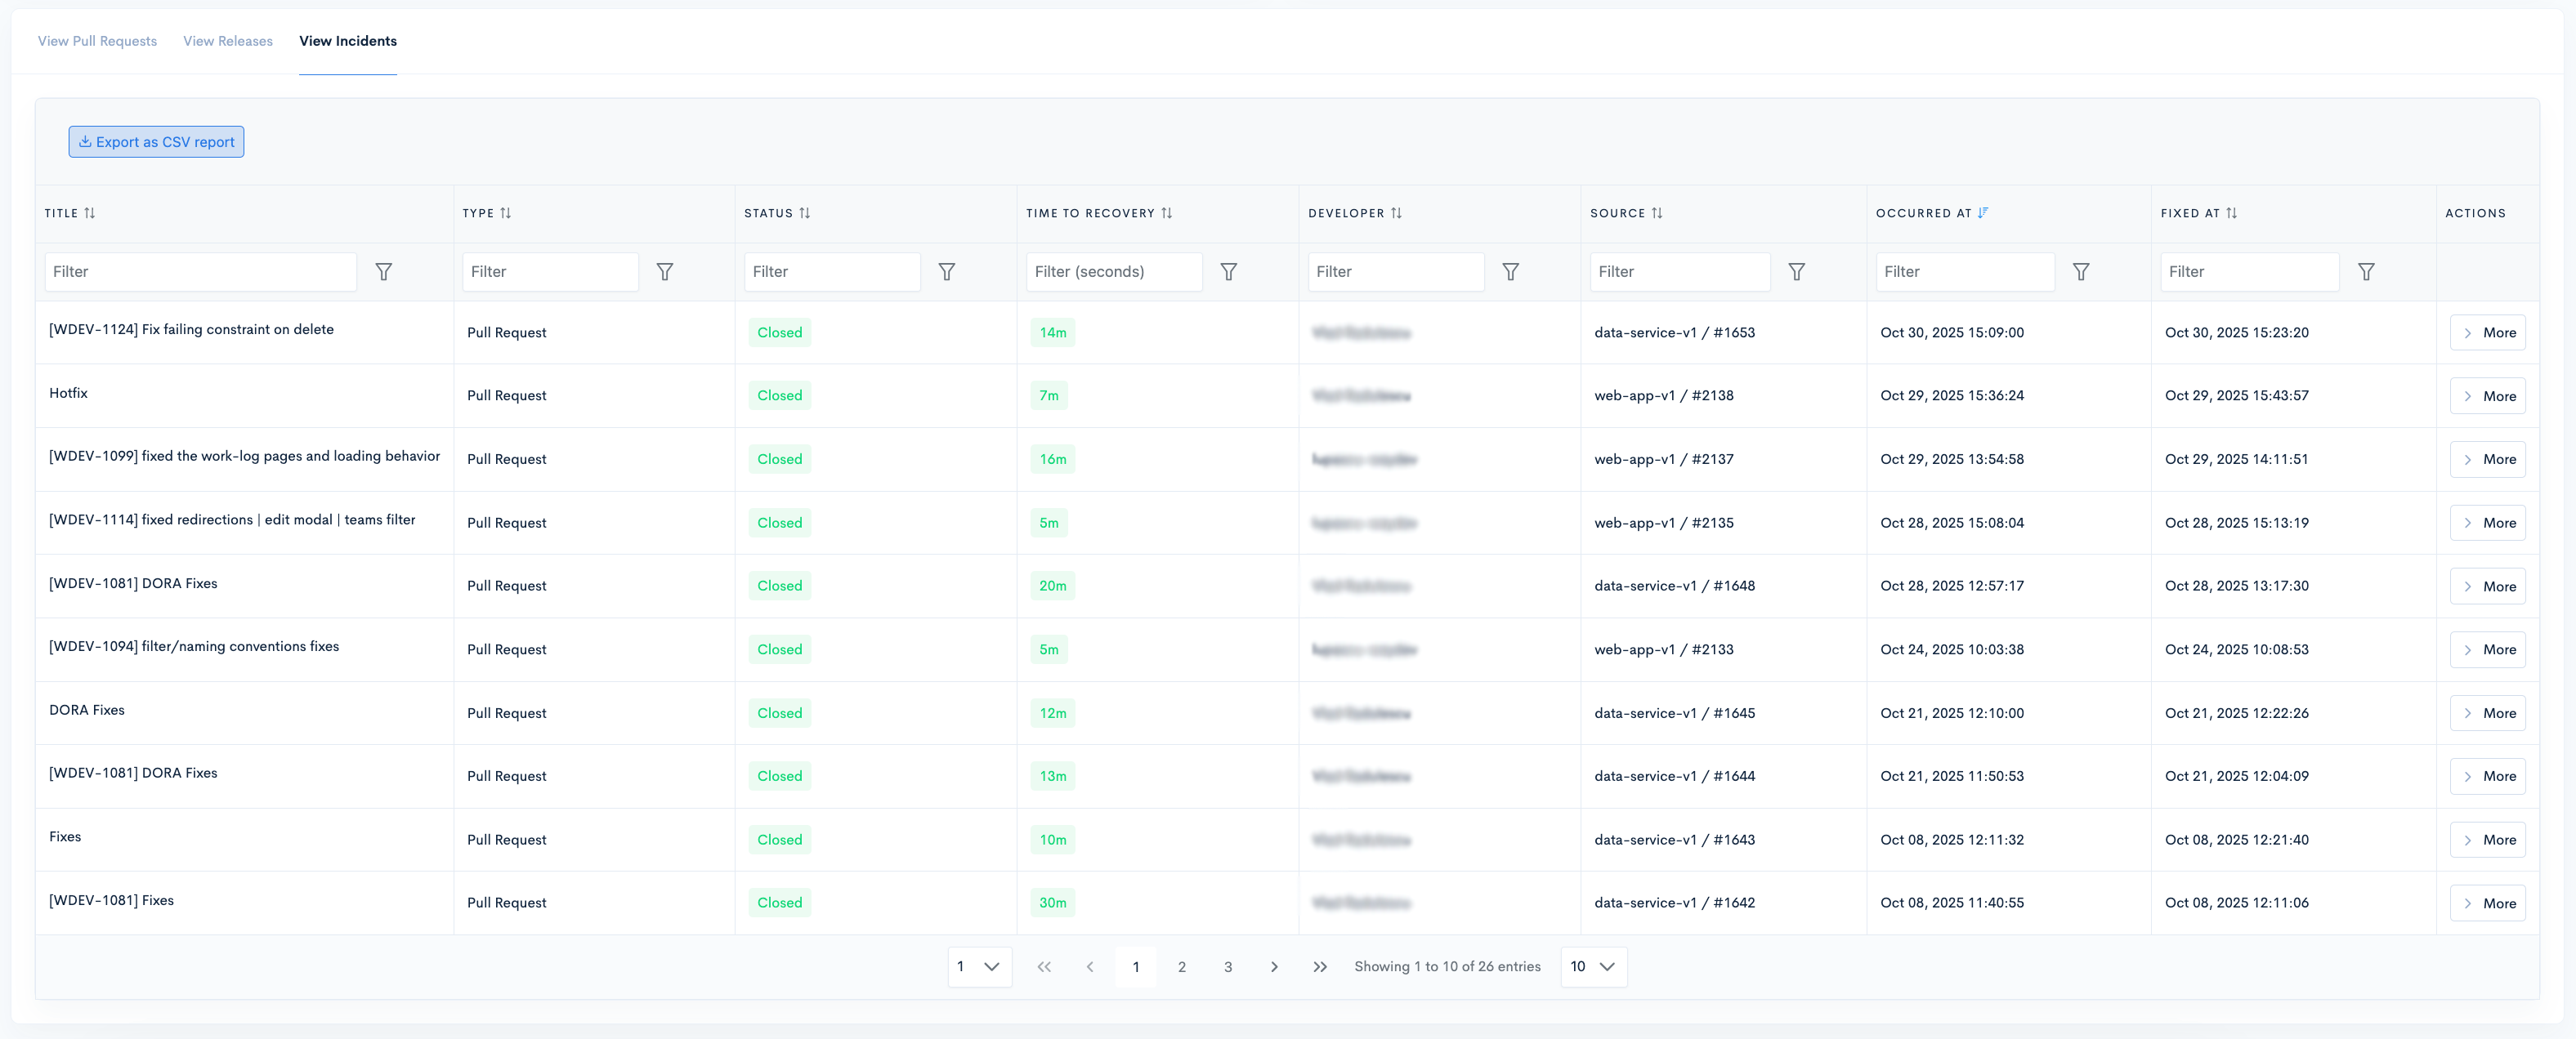Sort by Occurred At column sort icon
This screenshot has height=1039, width=2576.
coord(1982,213)
